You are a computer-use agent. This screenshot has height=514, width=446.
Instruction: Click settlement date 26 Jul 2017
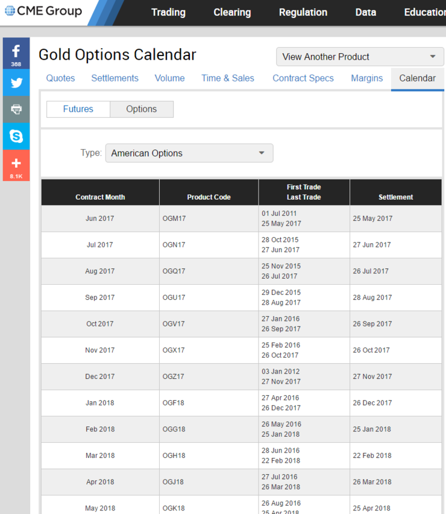pos(371,271)
